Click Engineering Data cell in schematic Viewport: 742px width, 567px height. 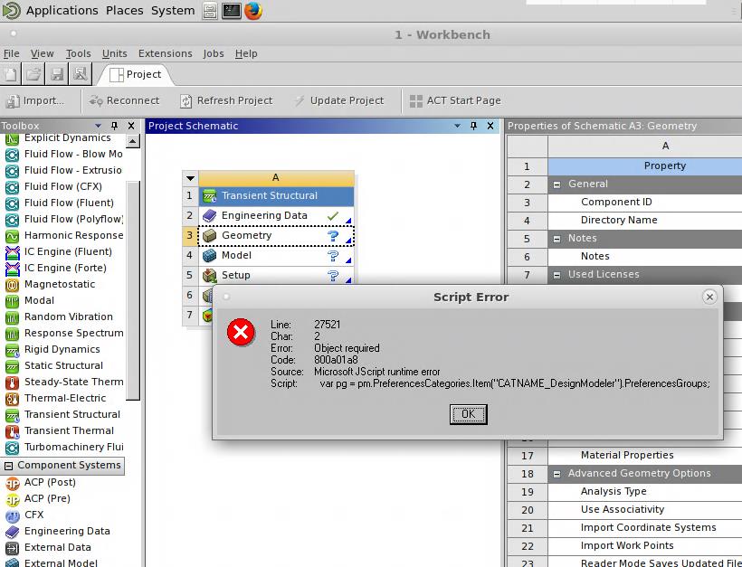pyautogui.click(x=276, y=215)
